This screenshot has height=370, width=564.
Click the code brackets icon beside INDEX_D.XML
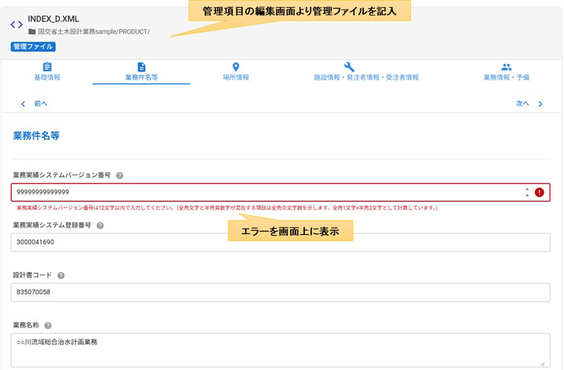point(17,24)
